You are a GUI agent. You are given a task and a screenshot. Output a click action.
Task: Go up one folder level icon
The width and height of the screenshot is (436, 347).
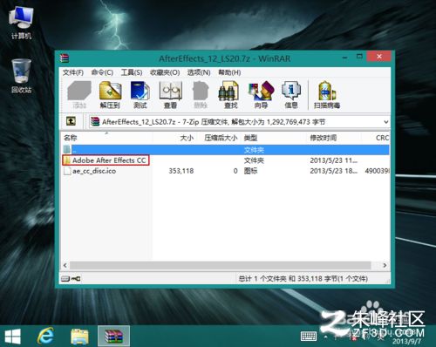[71, 121]
